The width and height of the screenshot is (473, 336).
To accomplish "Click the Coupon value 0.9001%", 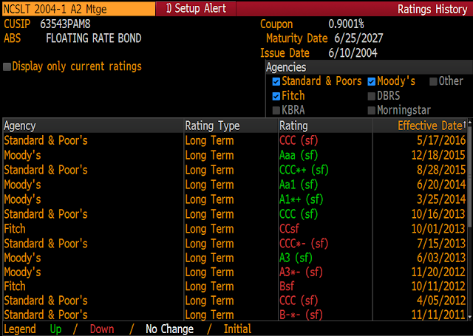I will [346, 24].
